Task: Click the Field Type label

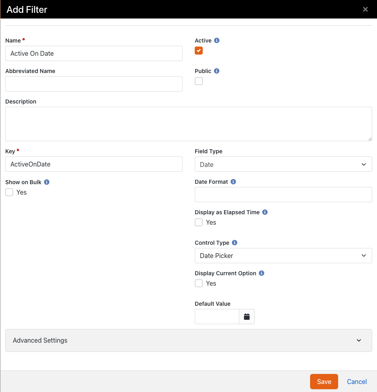Action: point(208,151)
